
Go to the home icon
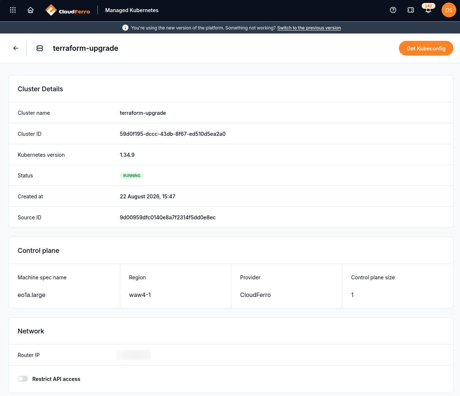click(x=31, y=10)
